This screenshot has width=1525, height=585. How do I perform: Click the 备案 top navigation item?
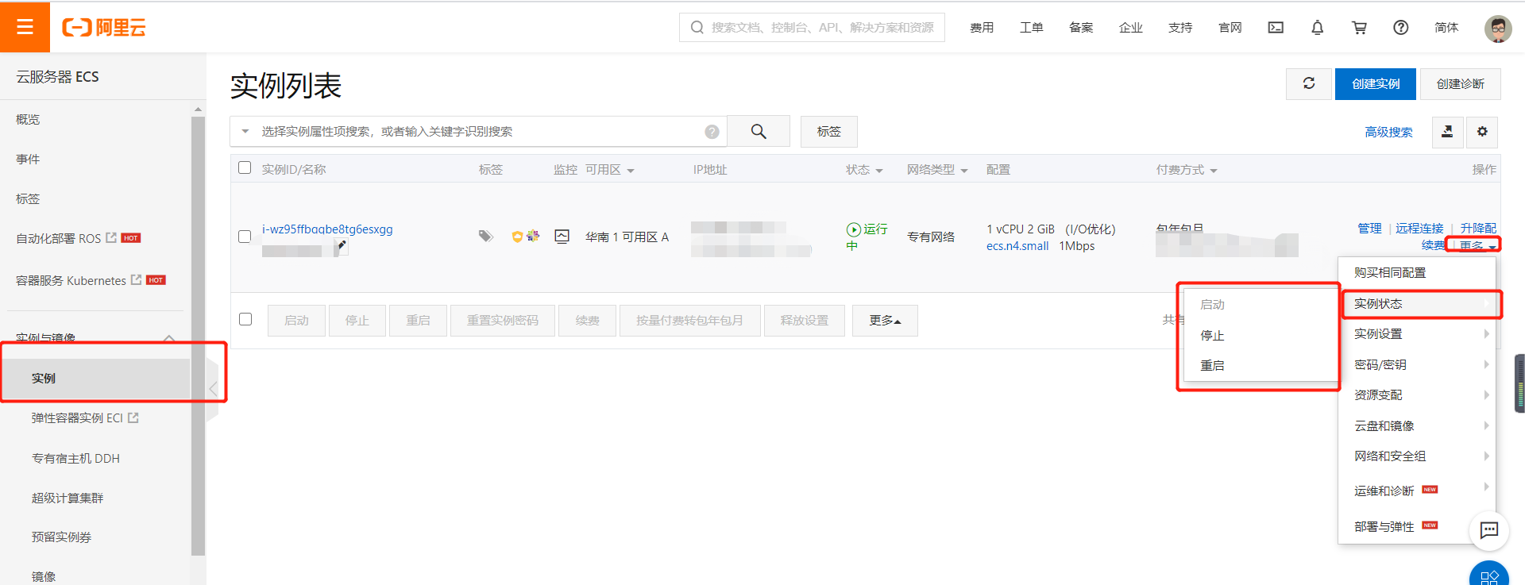pos(1081,28)
